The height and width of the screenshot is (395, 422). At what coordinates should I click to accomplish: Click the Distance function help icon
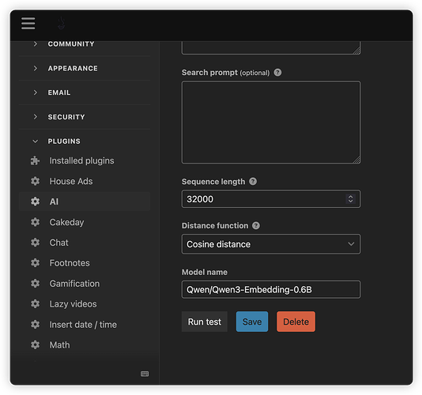coord(256,225)
